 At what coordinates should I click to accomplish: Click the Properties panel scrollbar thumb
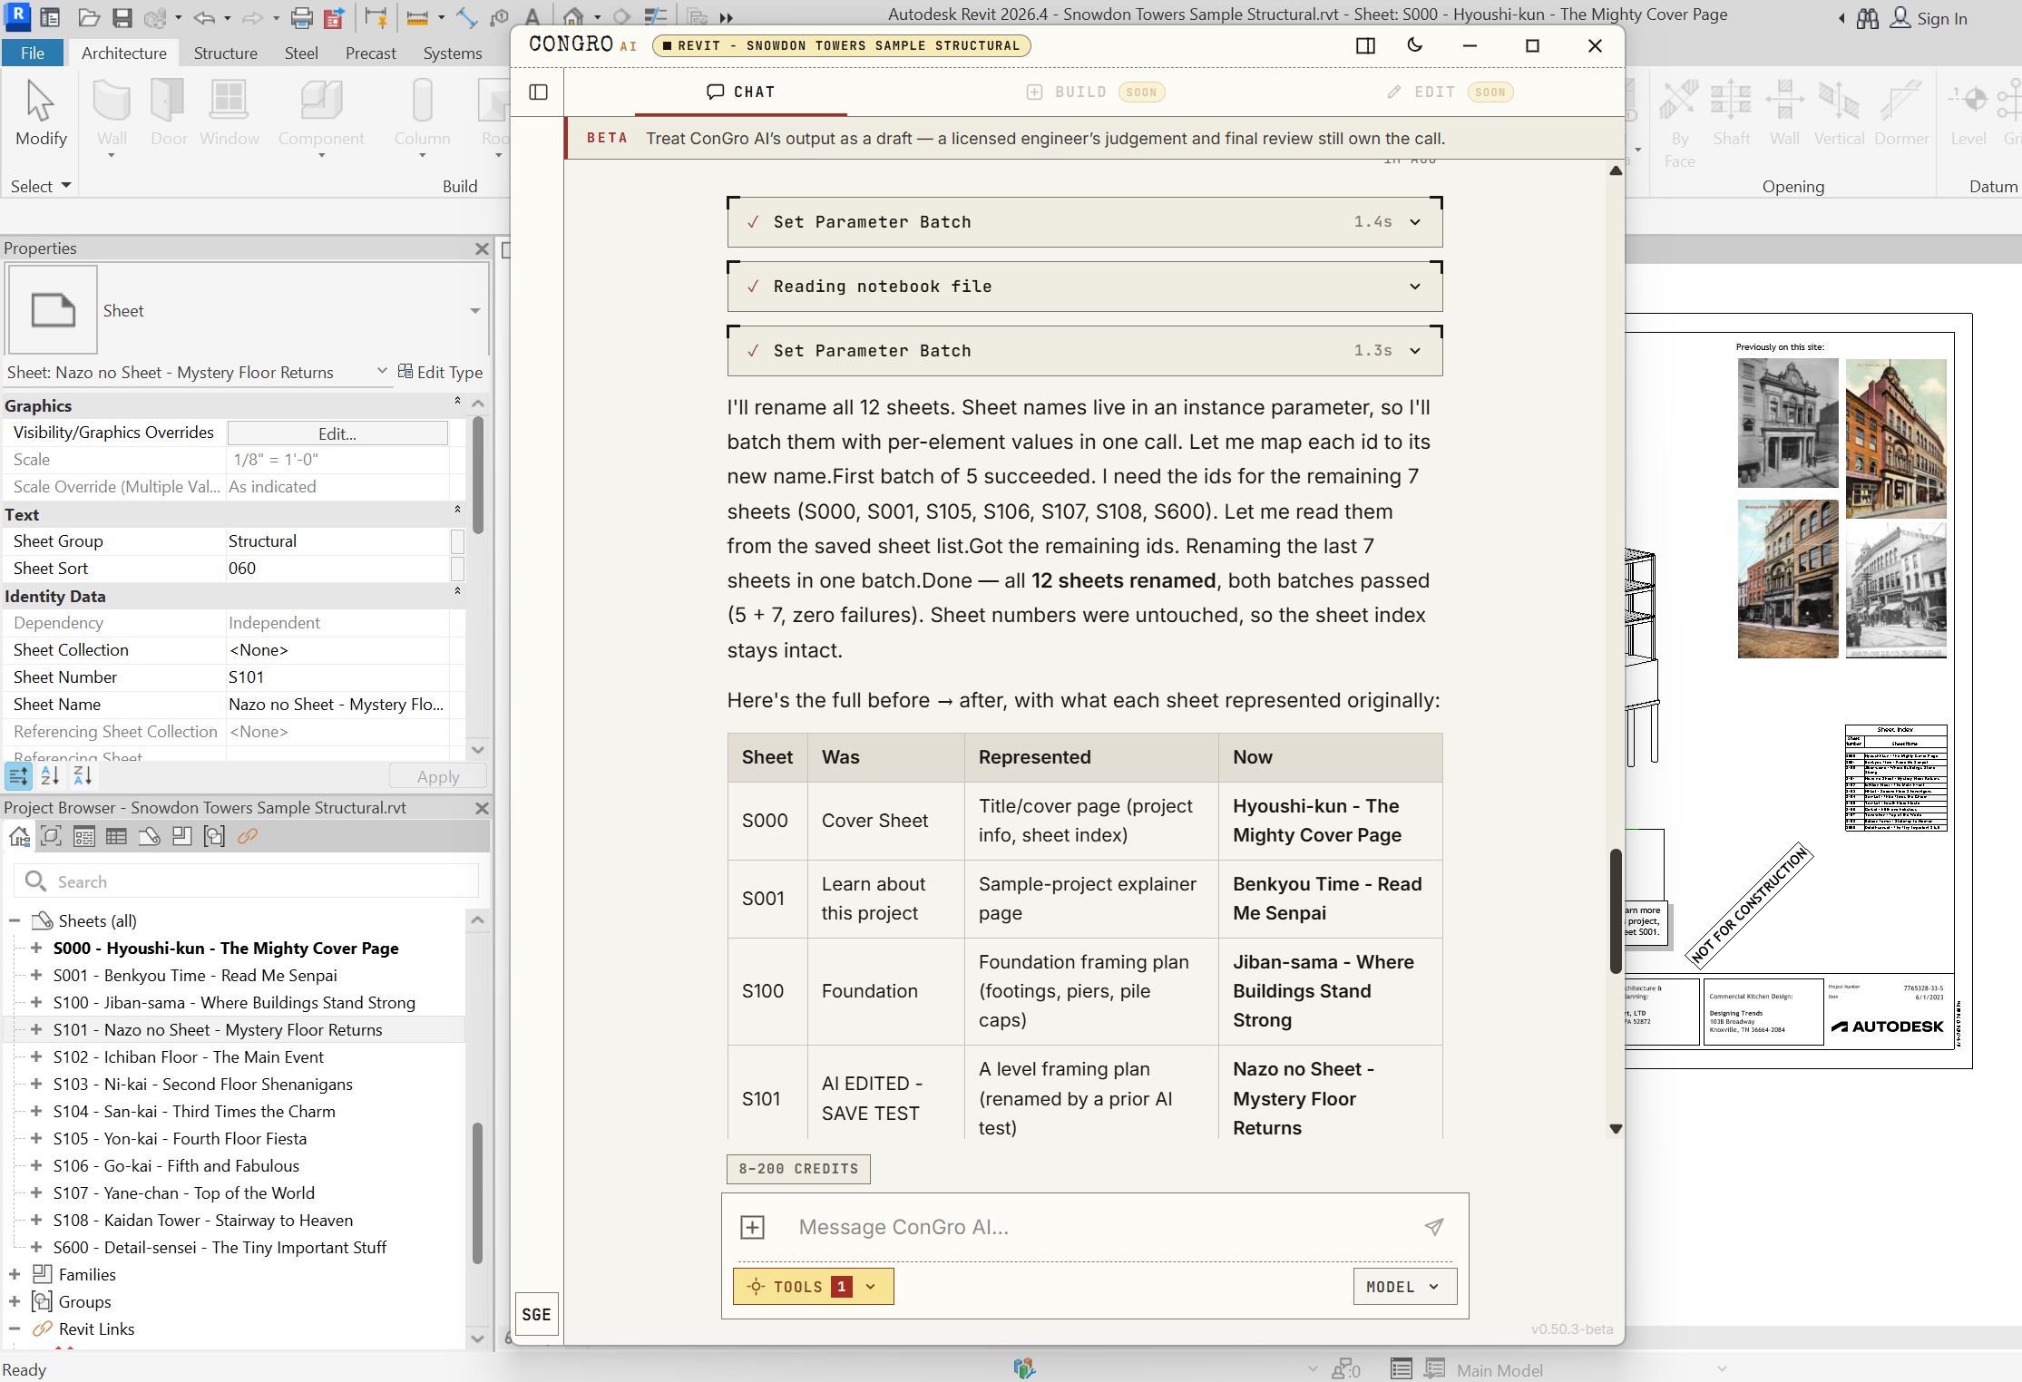click(x=477, y=475)
